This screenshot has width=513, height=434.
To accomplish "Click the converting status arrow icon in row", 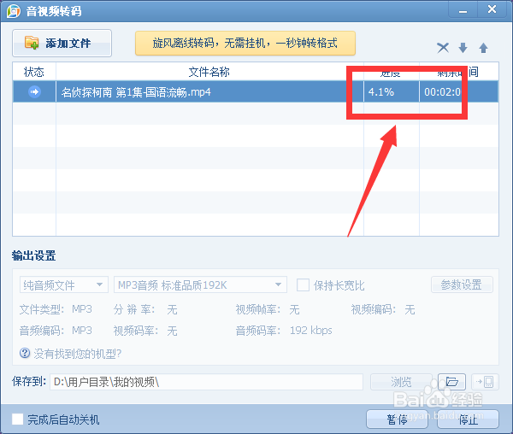I will 34,91.
